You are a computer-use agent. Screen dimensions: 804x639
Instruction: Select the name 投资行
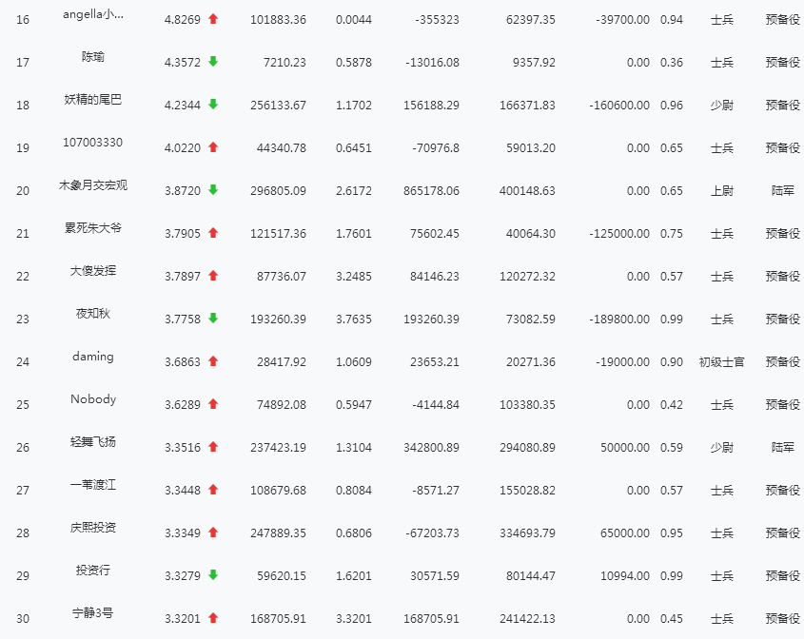(x=93, y=571)
